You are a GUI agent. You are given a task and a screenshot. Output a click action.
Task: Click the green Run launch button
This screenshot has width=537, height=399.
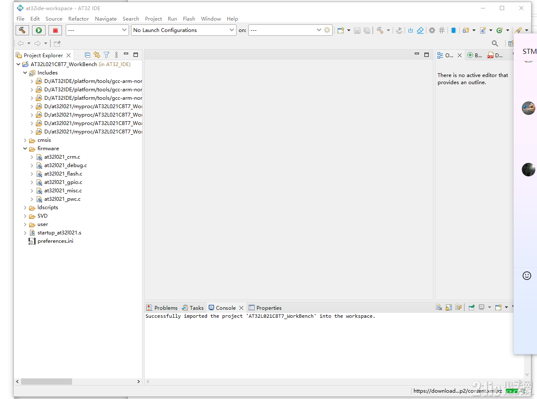pos(39,30)
